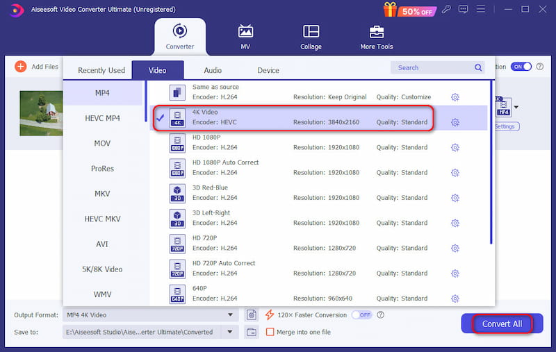556x352 pixels.
Task: Switch to the MV tab
Action: [245, 37]
